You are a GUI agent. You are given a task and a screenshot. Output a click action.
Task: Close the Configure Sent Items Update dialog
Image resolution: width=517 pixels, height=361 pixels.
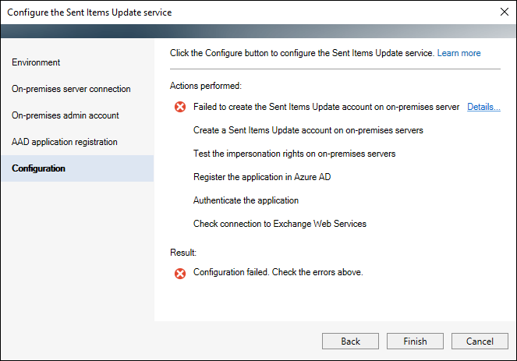click(x=505, y=12)
